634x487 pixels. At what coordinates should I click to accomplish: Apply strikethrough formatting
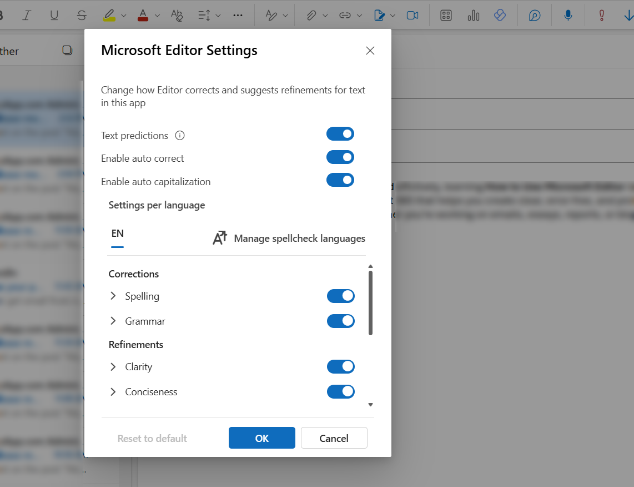coord(82,16)
